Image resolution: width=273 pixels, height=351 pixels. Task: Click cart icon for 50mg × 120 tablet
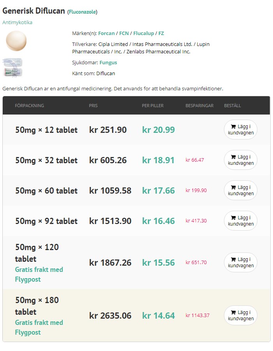click(x=233, y=259)
